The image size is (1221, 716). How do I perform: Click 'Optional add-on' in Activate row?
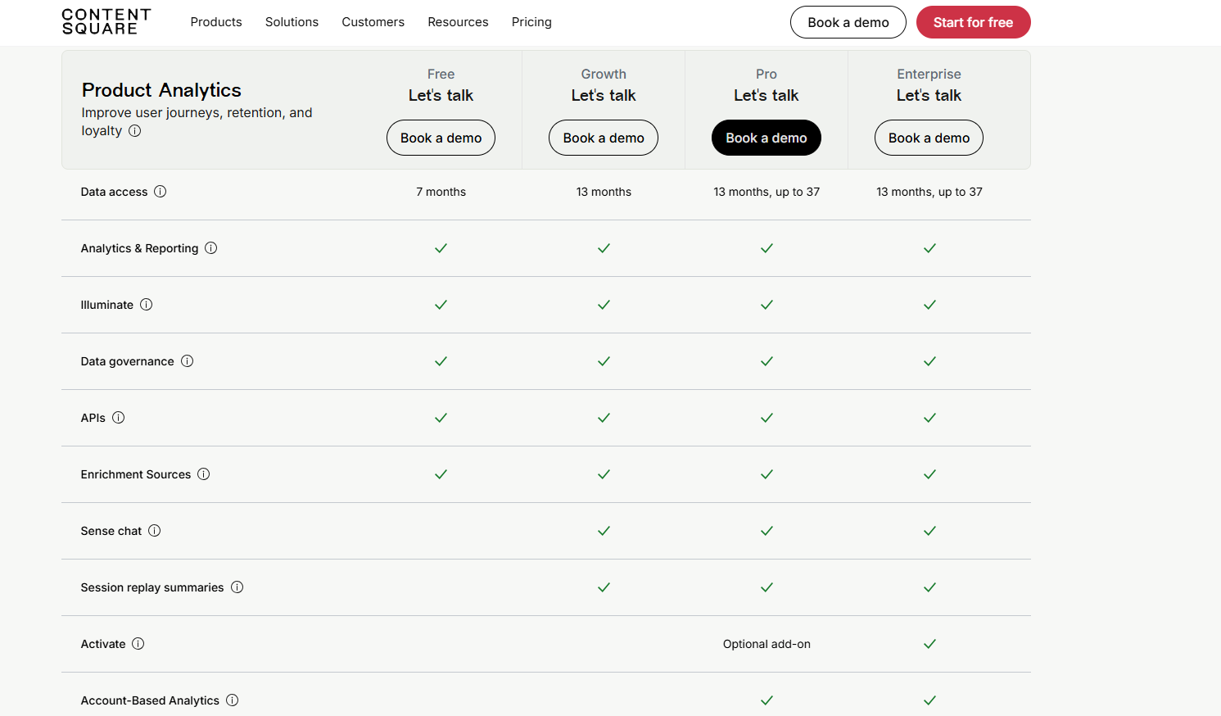[x=767, y=644]
